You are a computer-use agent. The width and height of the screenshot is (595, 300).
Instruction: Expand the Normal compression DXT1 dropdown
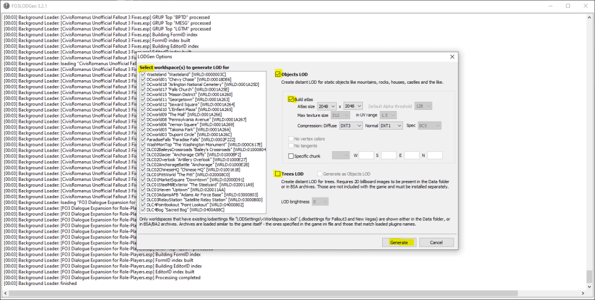391,126
